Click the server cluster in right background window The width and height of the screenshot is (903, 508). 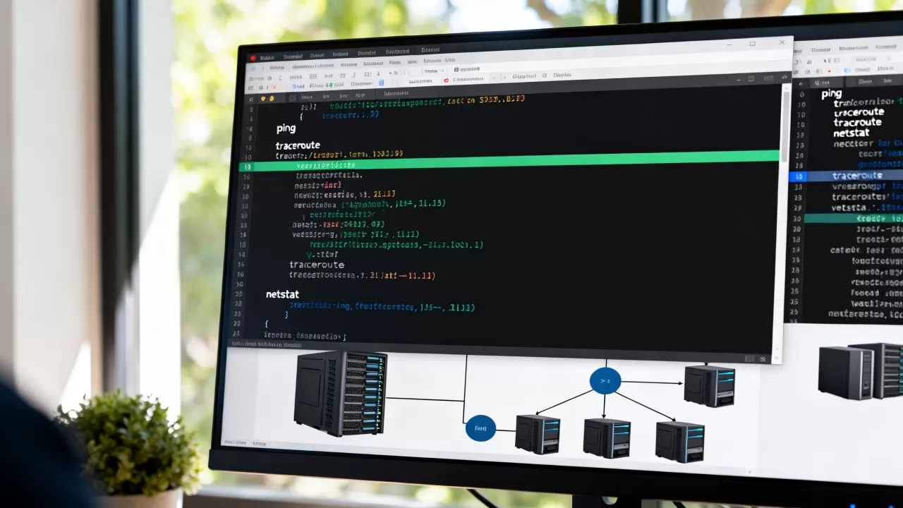(x=861, y=371)
